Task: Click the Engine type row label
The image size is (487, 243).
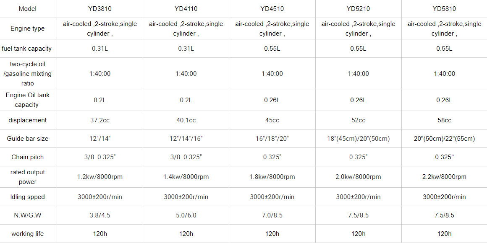Action: point(28,28)
